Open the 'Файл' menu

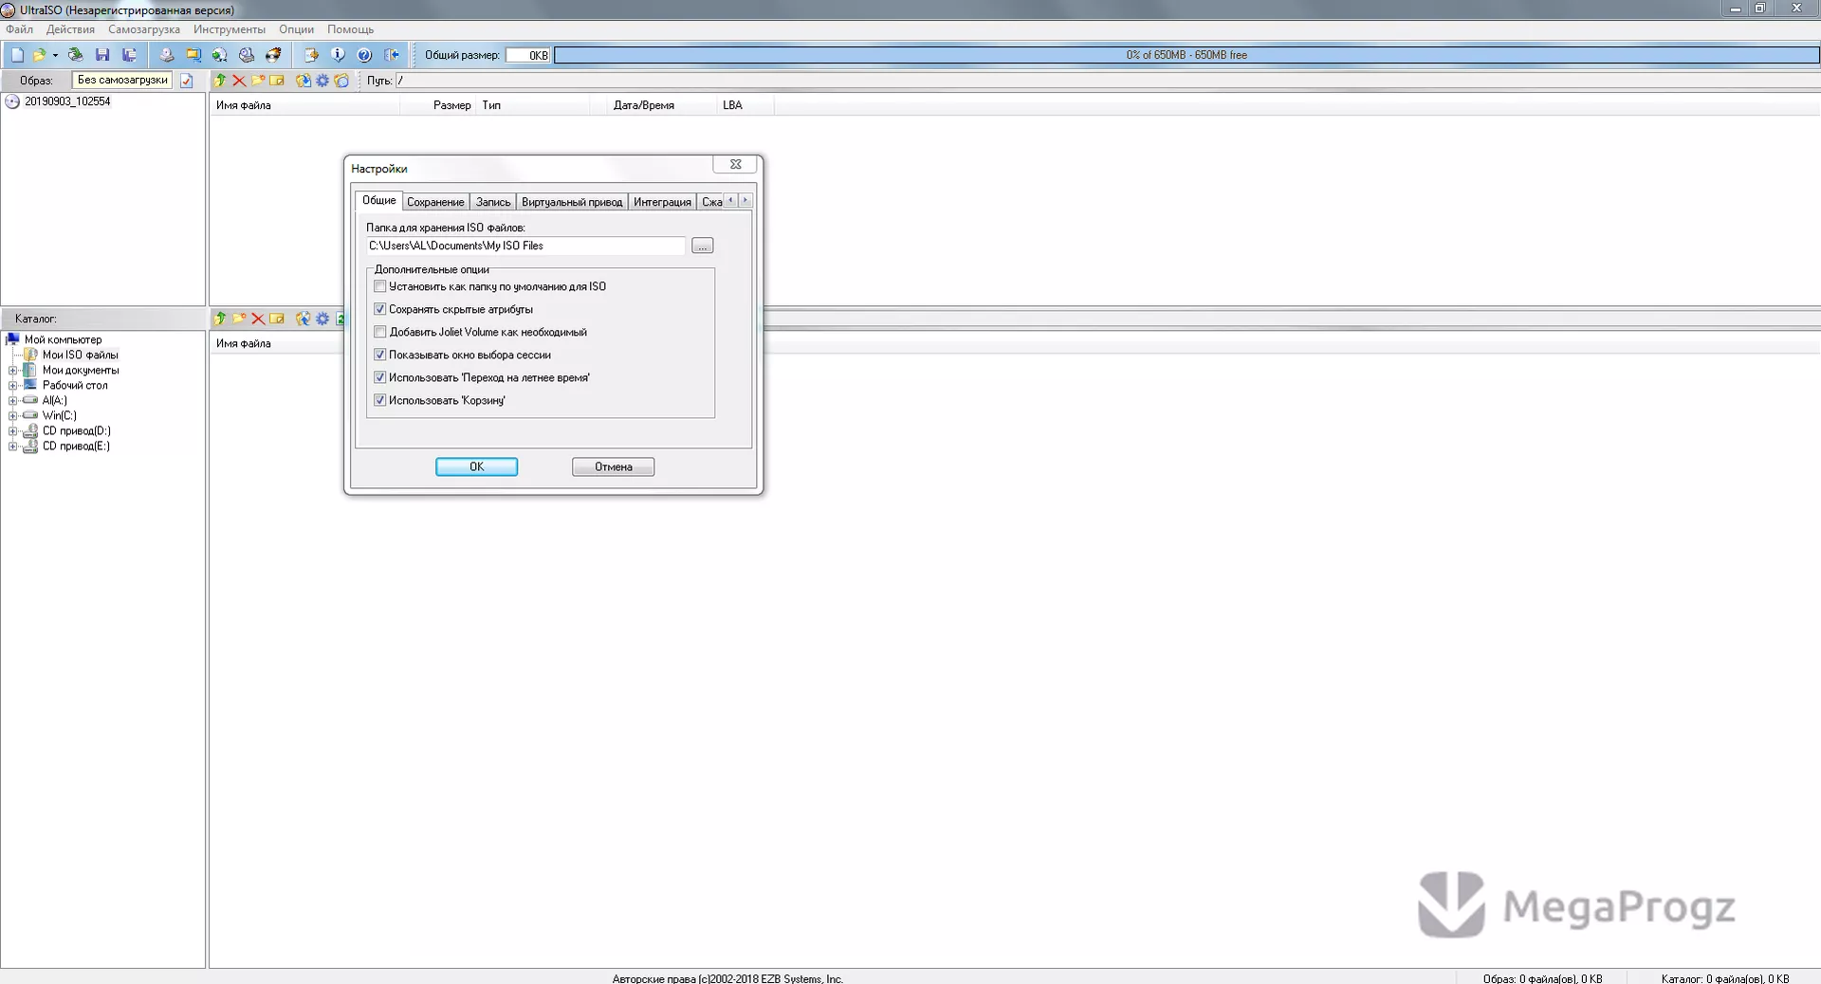click(x=19, y=29)
